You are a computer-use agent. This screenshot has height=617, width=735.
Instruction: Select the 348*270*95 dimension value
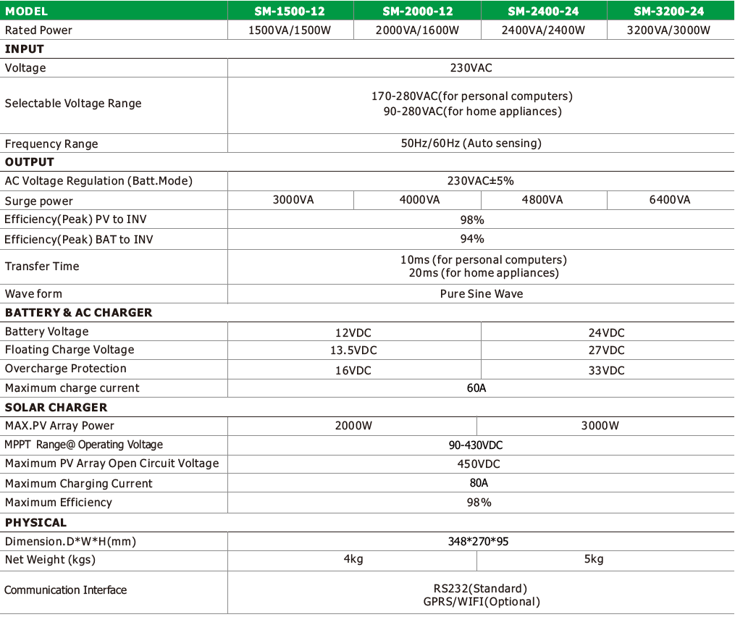(480, 541)
